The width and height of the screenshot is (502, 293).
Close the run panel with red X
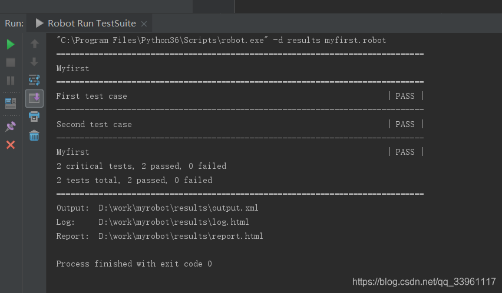click(11, 145)
